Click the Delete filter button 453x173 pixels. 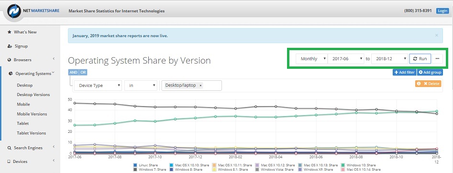[x=431, y=84]
